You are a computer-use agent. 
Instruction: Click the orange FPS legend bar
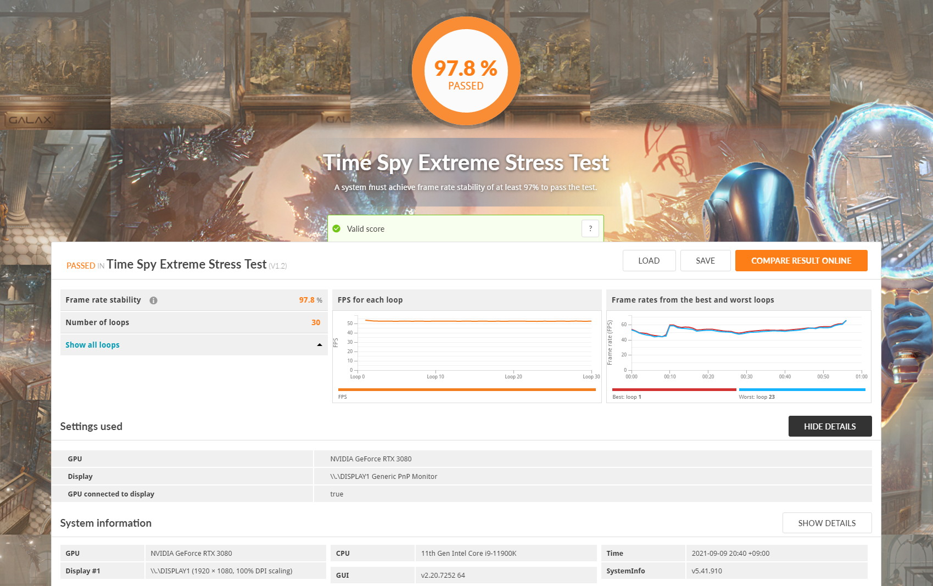(467, 389)
